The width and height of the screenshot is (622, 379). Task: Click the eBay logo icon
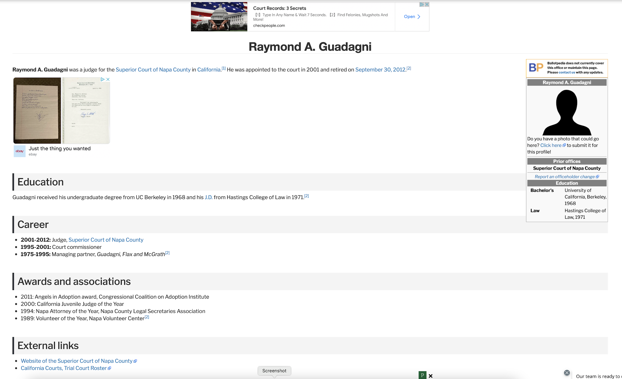(x=20, y=151)
